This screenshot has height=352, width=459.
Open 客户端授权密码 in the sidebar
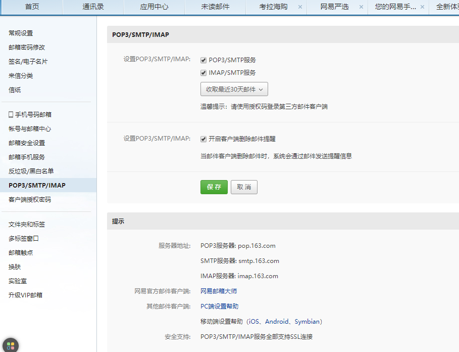click(30, 200)
